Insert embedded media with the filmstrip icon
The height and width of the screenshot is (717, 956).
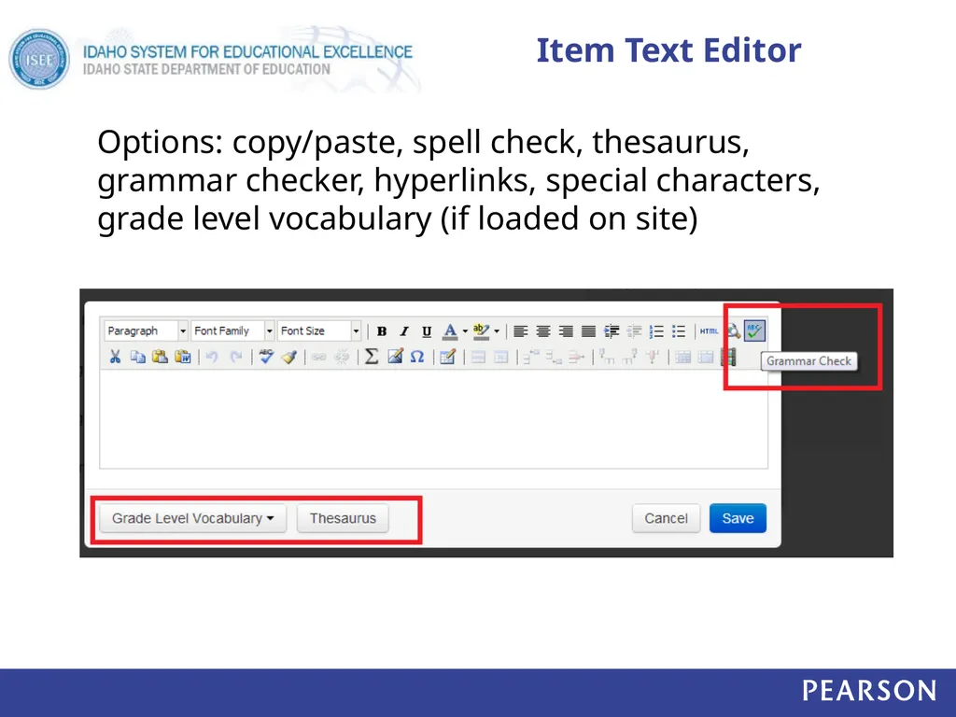(x=728, y=357)
